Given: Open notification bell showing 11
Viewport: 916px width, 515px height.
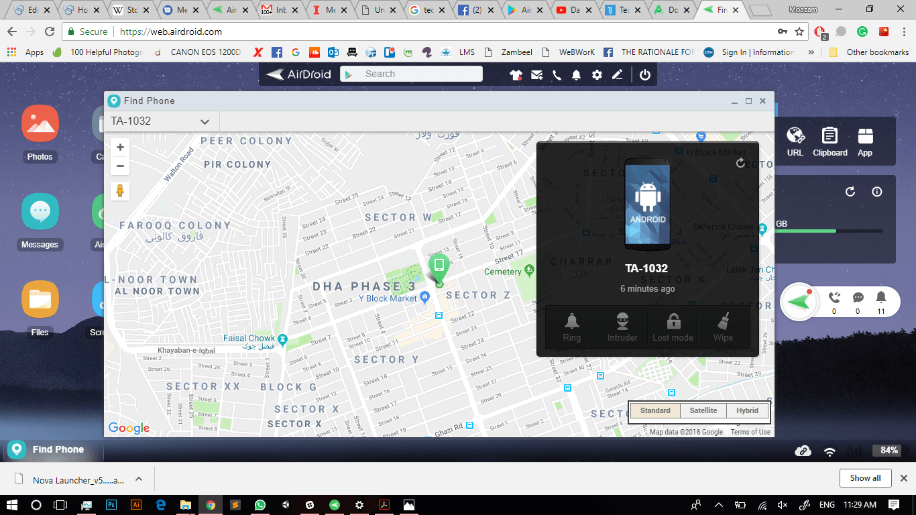Looking at the screenshot, I should coord(881,298).
